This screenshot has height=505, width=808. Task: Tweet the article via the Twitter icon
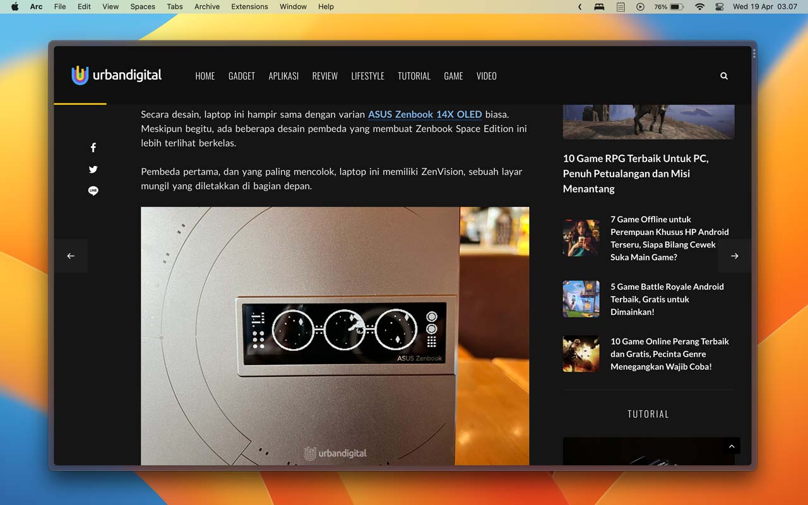tap(93, 169)
